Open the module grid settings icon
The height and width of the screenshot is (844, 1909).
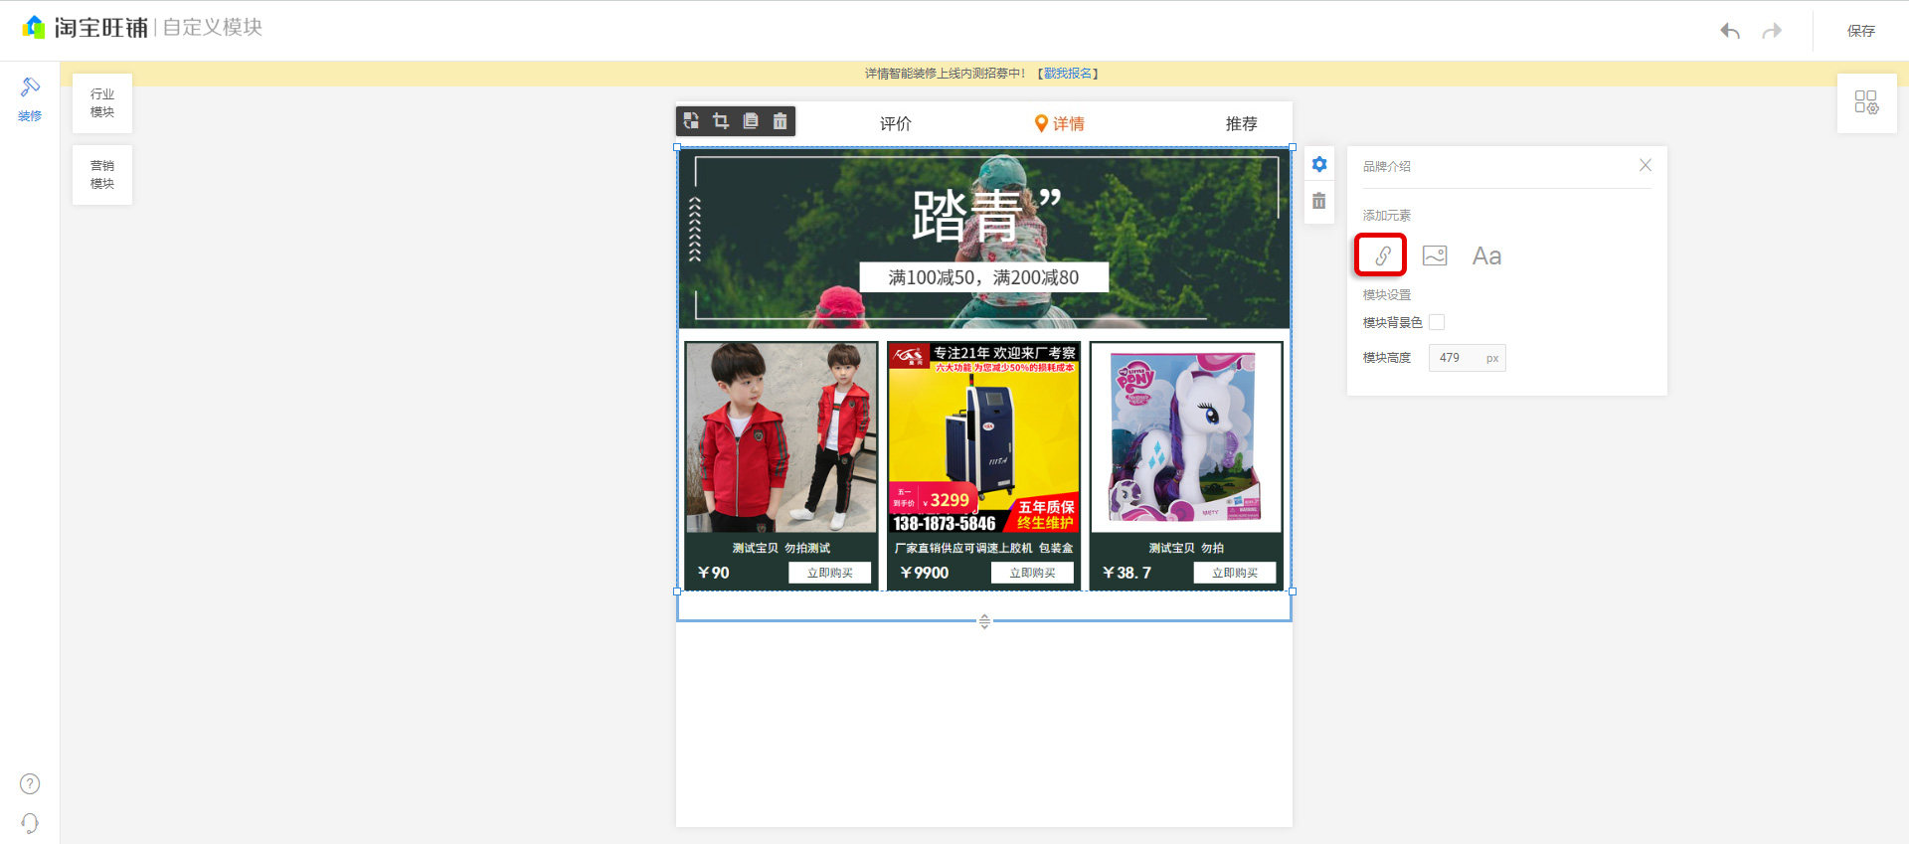pyautogui.click(x=1866, y=102)
